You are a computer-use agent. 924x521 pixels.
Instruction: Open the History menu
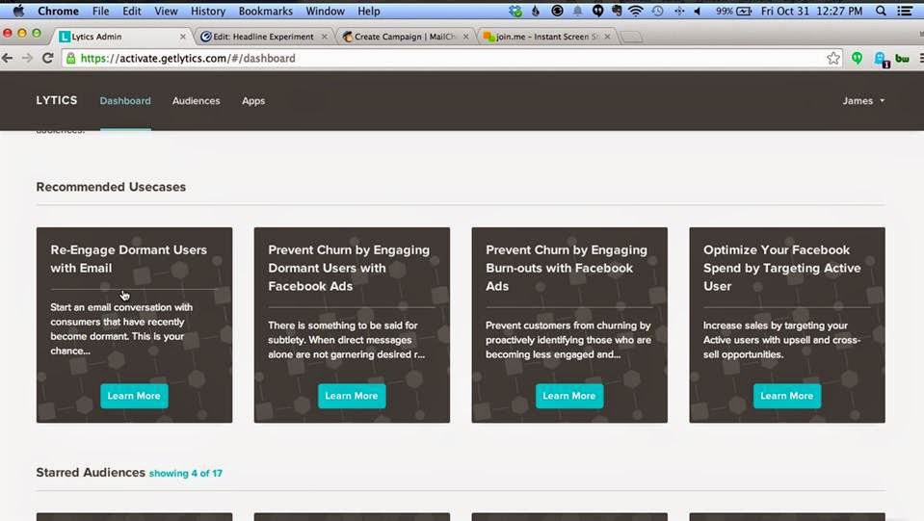coord(207,11)
